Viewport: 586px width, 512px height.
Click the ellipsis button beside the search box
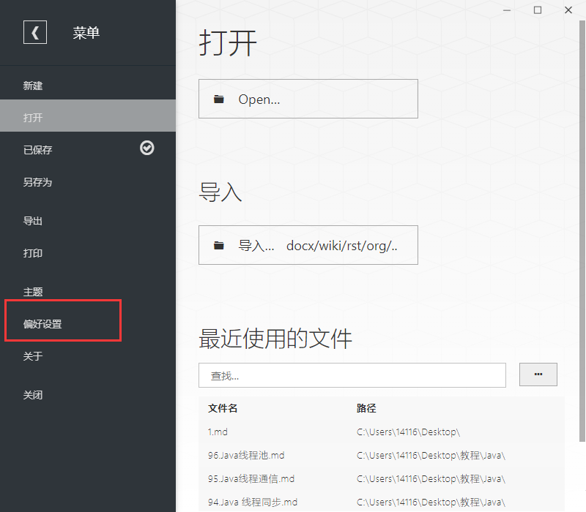pyautogui.click(x=538, y=374)
